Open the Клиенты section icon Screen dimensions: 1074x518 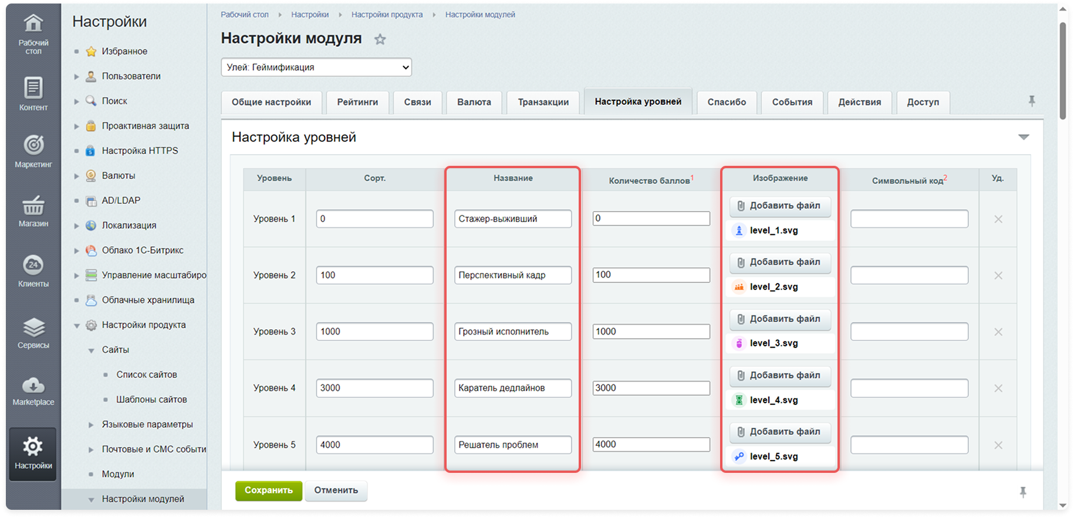pyautogui.click(x=33, y=271)
